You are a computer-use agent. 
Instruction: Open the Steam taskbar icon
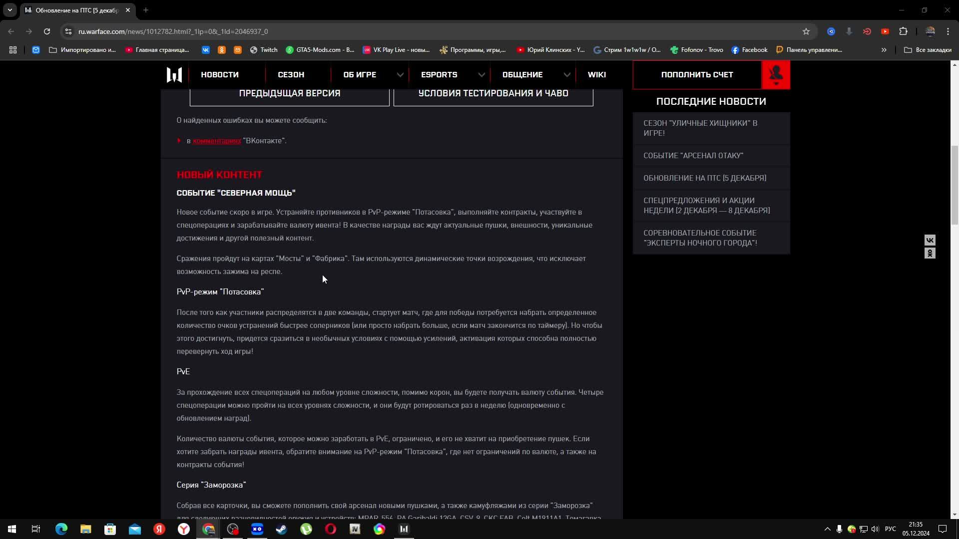tap(282, 529)
